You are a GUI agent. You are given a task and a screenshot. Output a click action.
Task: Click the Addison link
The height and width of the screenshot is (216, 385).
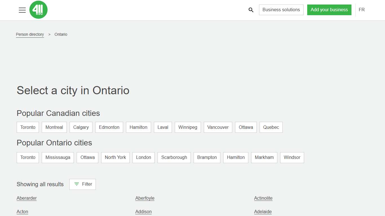143,211
